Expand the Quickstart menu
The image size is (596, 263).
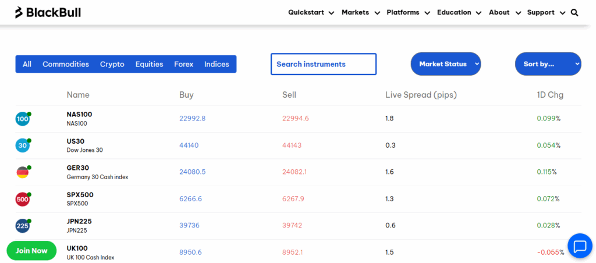(x=311, y=13)
